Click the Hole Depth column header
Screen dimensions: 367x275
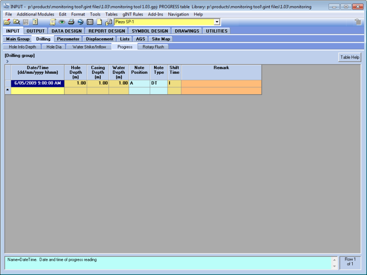(x=75, y=72)
